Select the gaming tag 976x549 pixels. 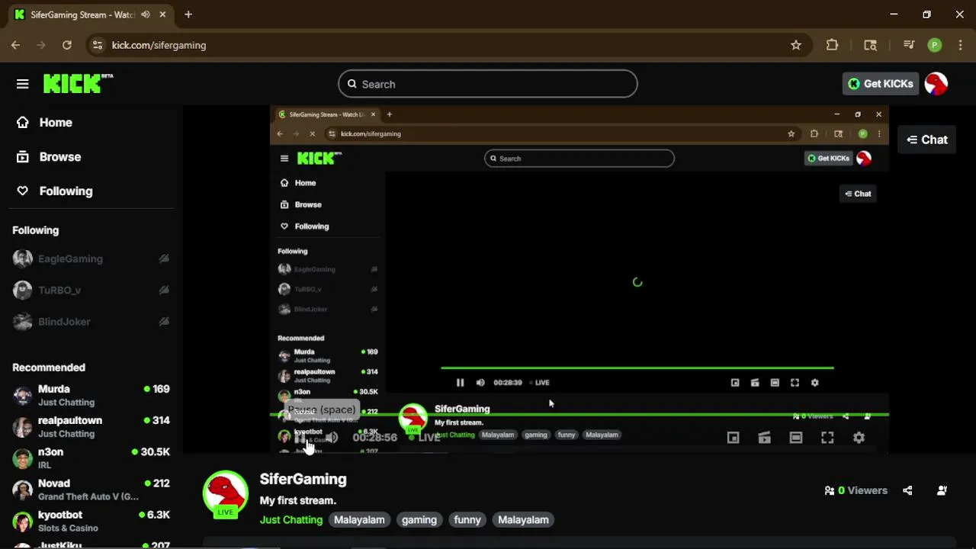click(419, 520)
